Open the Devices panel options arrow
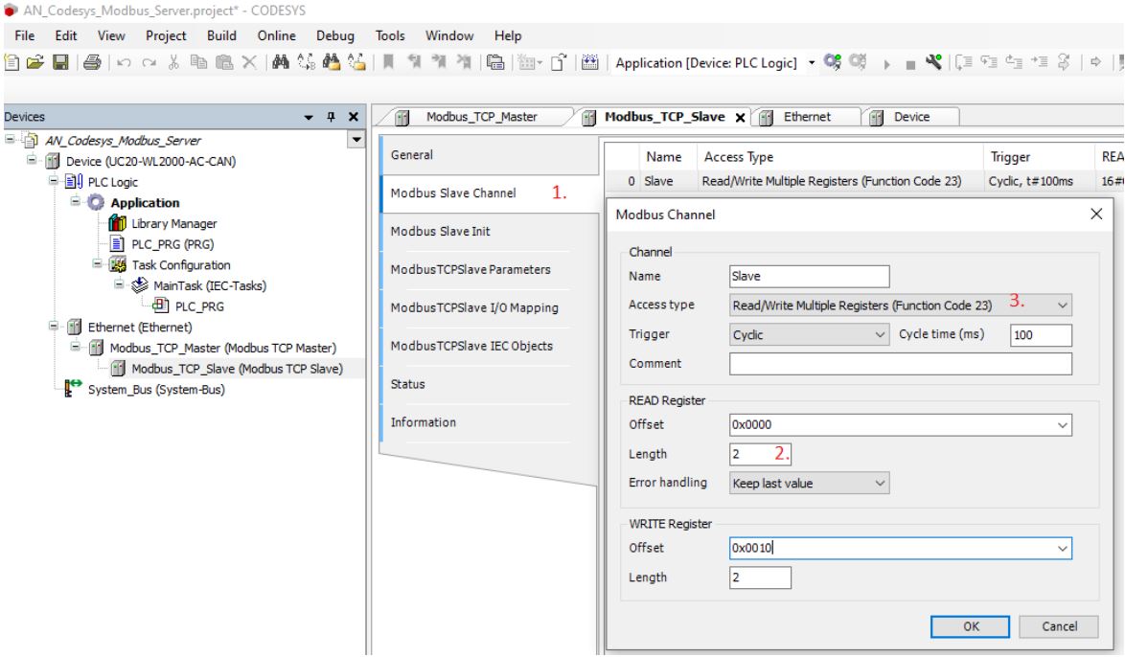Image resolution: width=1125 pixels, height=657 pixels. (309, 117)
